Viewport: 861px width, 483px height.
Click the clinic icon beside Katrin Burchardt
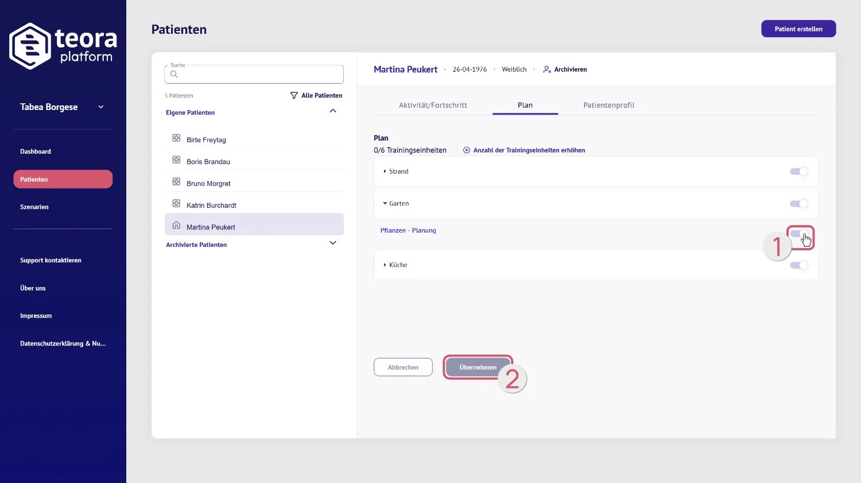point(176,203)
